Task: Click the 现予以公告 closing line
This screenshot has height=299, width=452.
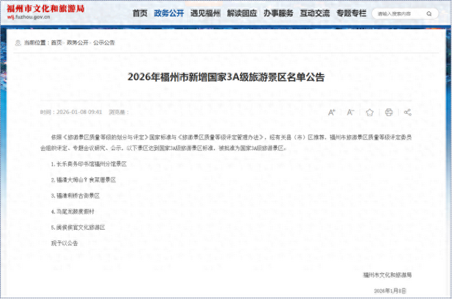Action: (64, 243)
